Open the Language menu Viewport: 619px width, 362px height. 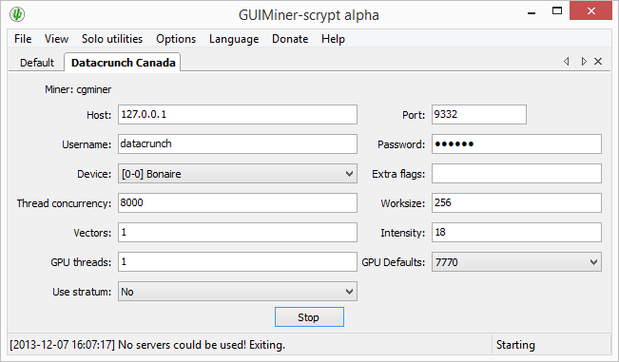point(234,39)
